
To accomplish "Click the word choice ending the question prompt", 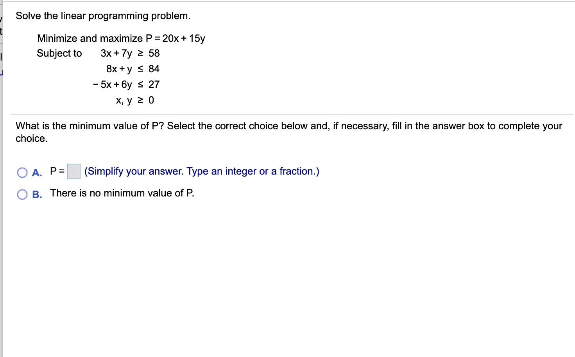I will (x=31, y=138).
